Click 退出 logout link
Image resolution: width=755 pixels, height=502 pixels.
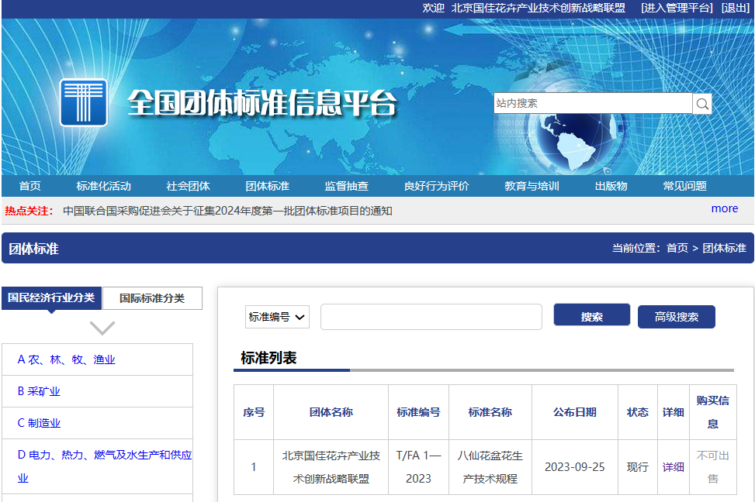coord(736,8)
